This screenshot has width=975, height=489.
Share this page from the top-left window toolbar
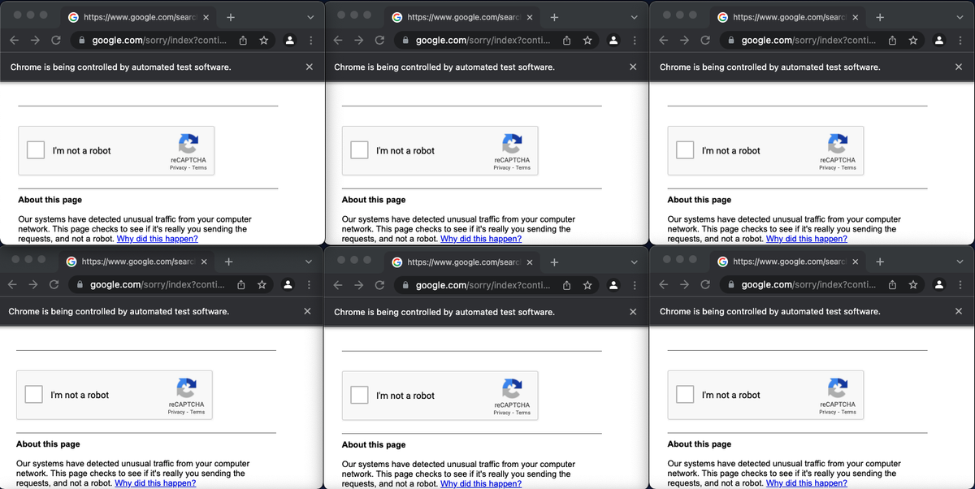pos(243,40)
